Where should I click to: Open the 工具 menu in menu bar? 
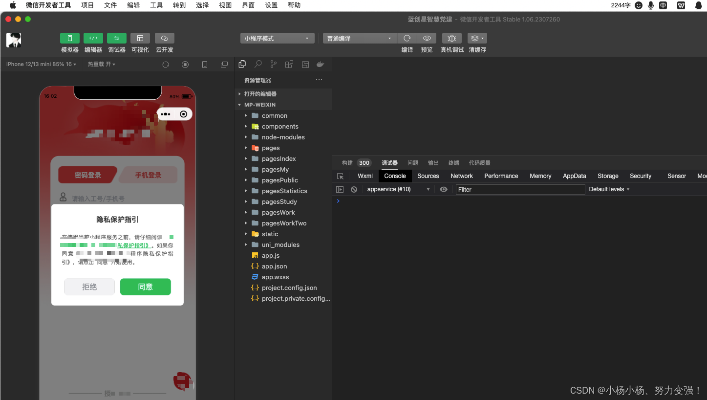(x=156, y=5)
